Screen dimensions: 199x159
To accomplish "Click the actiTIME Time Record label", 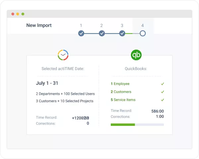I will pyautogui.click(x=46, y=118).
